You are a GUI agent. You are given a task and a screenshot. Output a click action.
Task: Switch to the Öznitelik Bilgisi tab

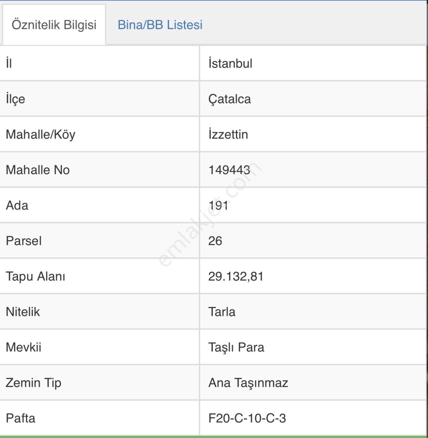coord(54,25)
